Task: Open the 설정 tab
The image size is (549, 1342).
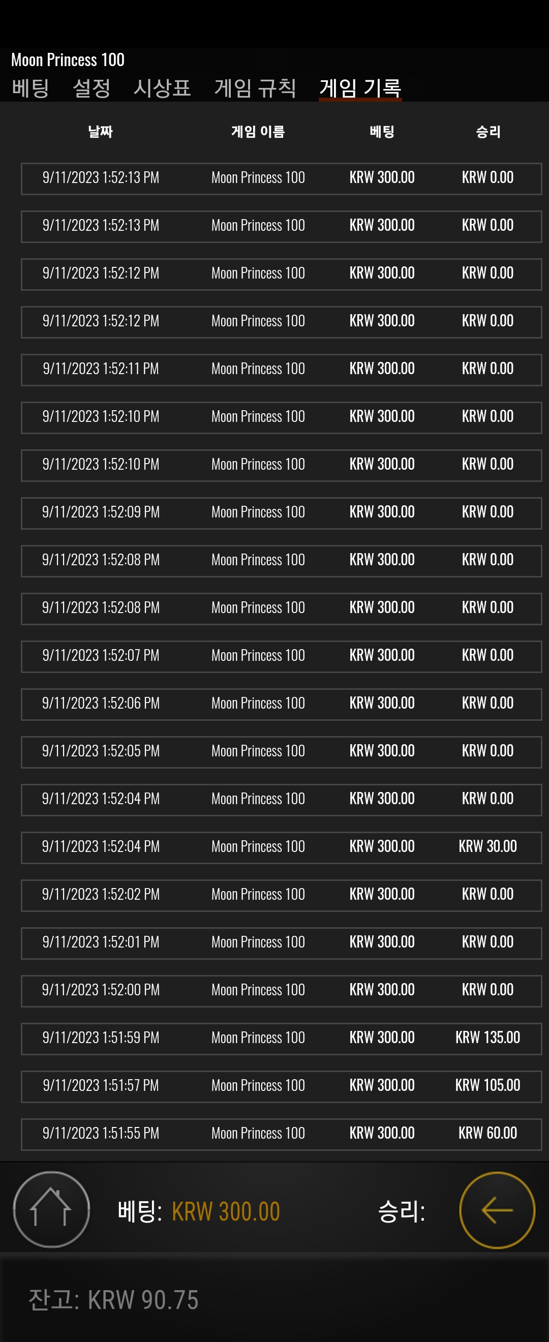Action: (x=91, y=87)
